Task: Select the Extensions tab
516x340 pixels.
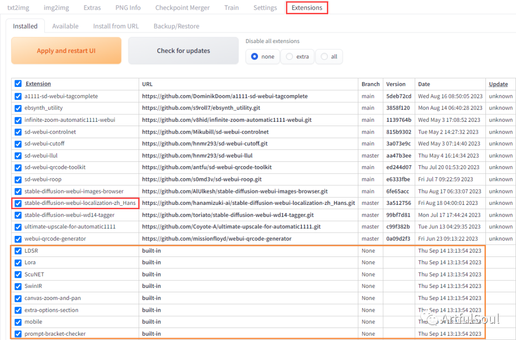Action: (307, 8)
